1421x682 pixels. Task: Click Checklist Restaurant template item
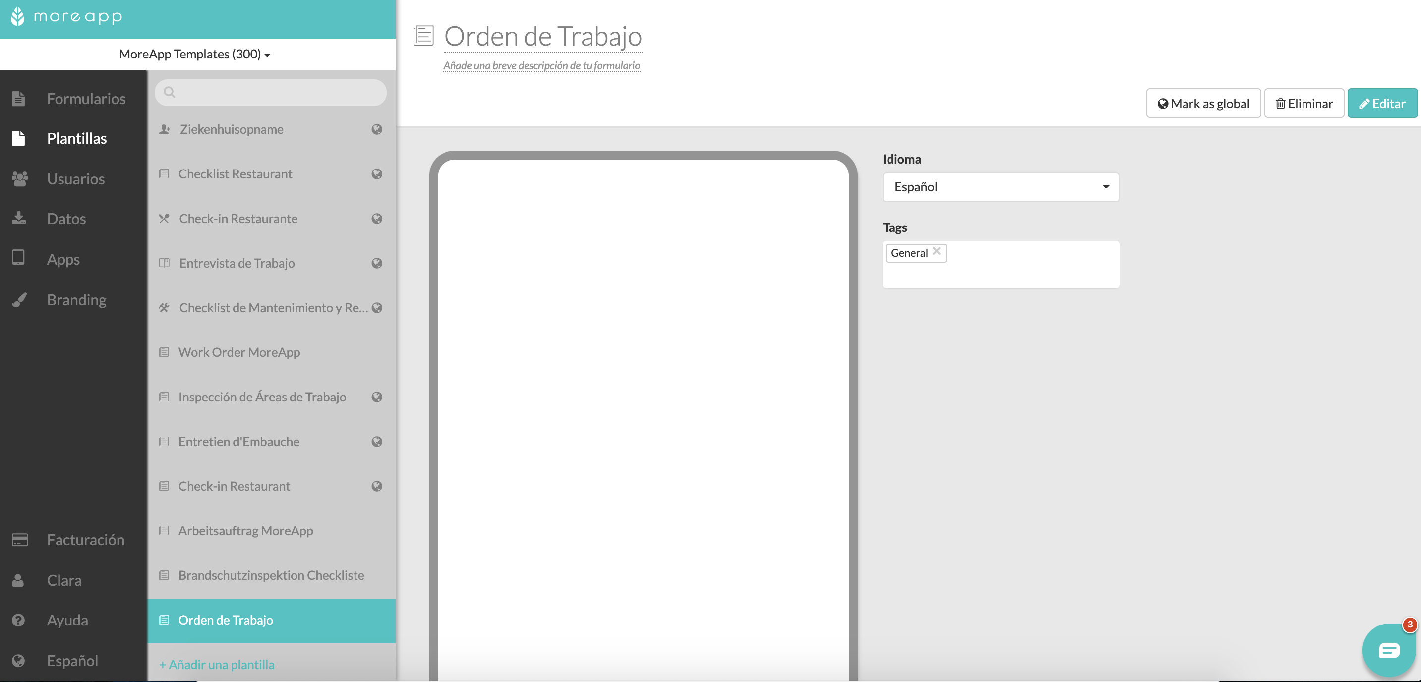[235, 173]
